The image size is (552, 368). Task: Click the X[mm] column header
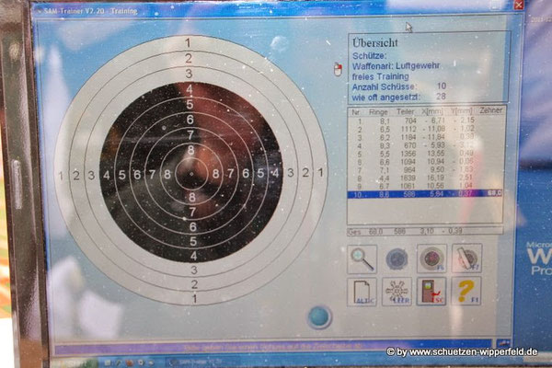(x=432, y=111)
